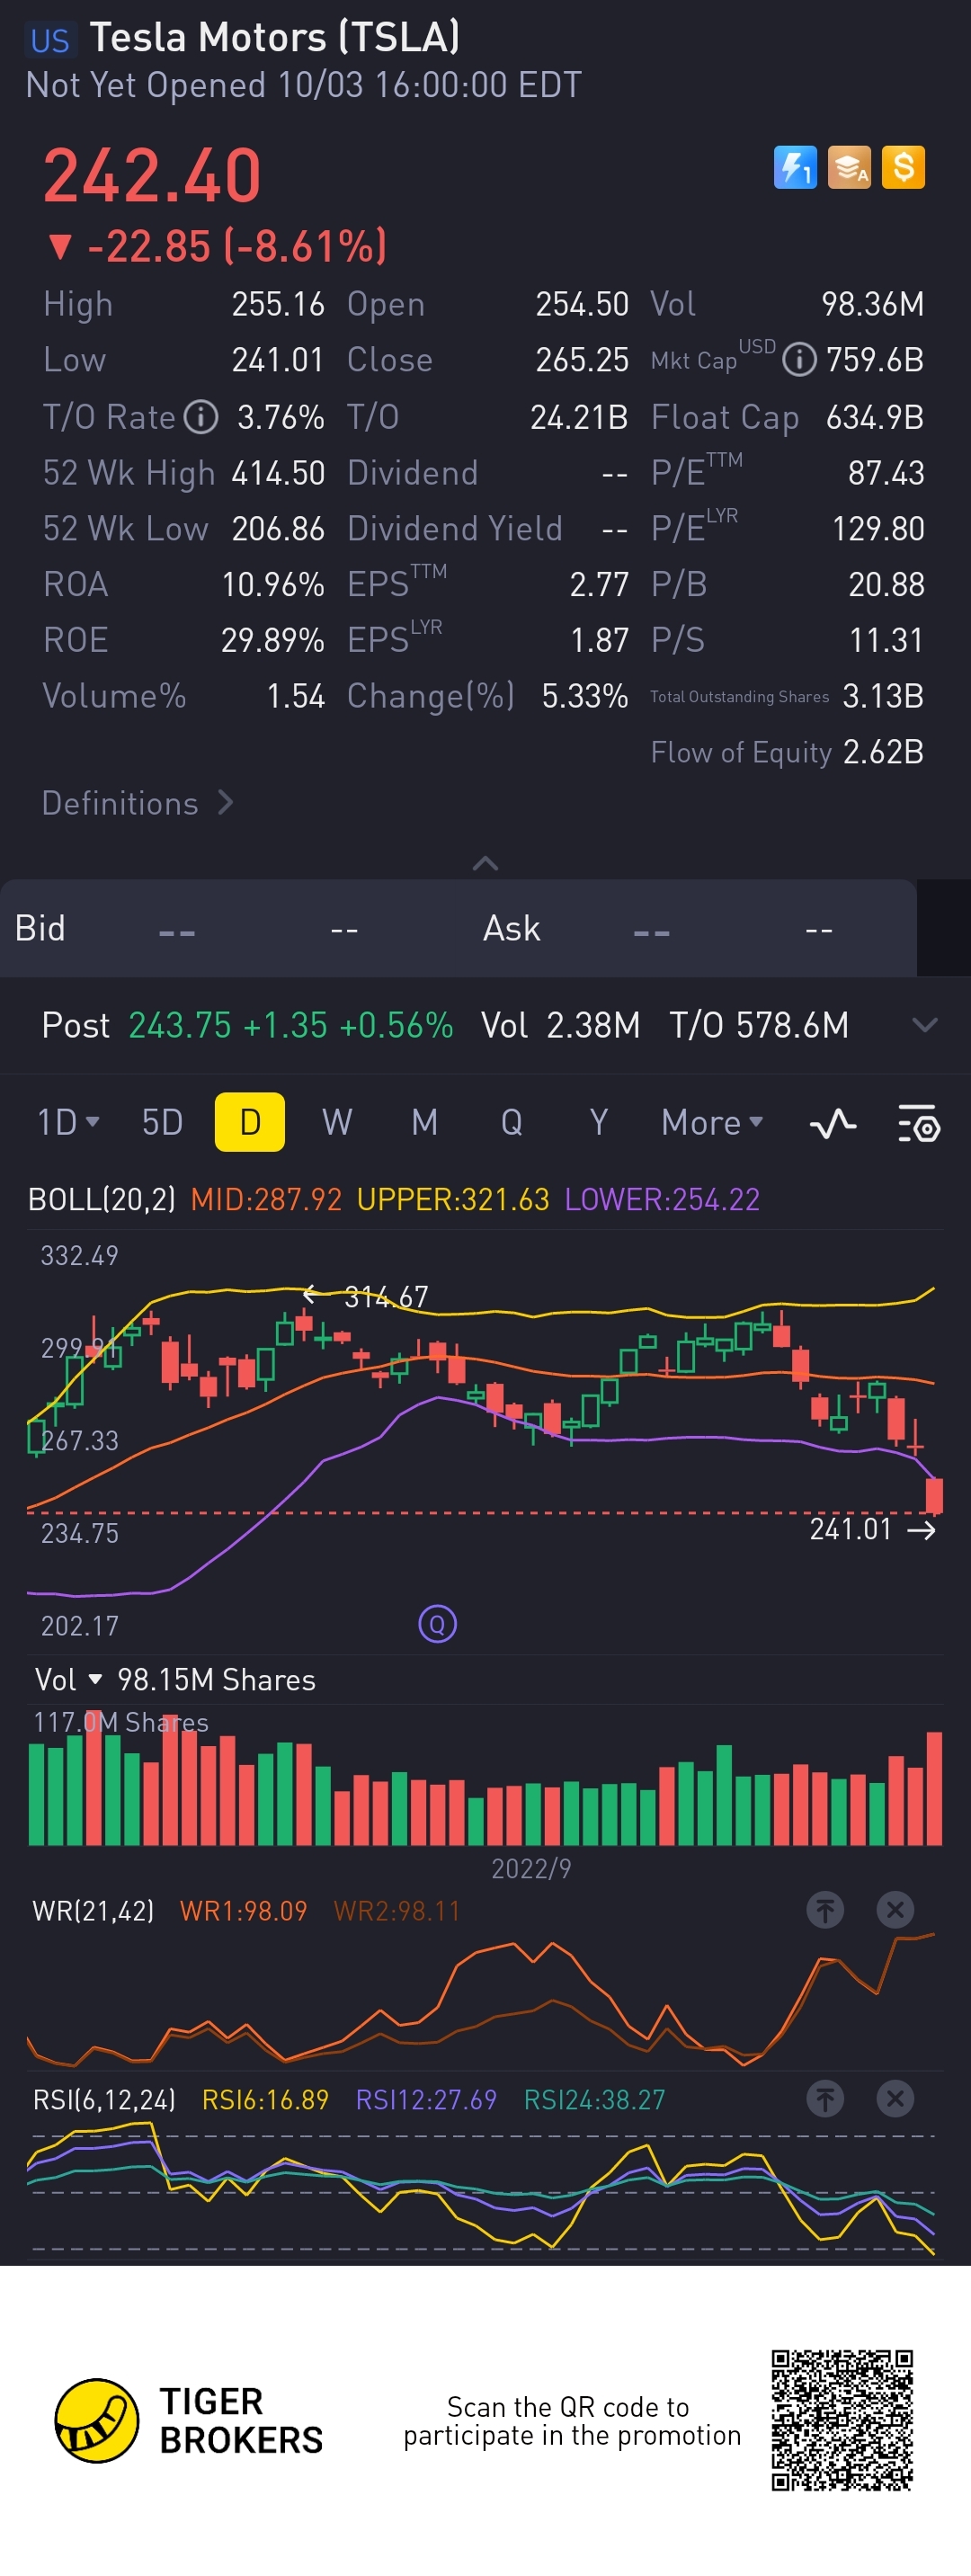Image resolution: width=971 pixels, height=2576 pixels.
Task: Switch to 5D chart tab
Action: click(162, 1122)
